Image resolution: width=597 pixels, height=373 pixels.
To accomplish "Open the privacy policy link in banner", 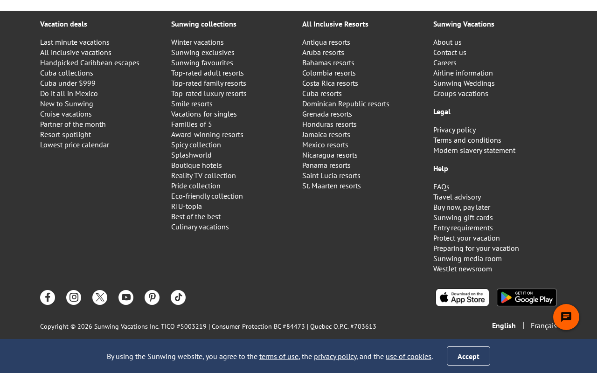I will (335, 356).
